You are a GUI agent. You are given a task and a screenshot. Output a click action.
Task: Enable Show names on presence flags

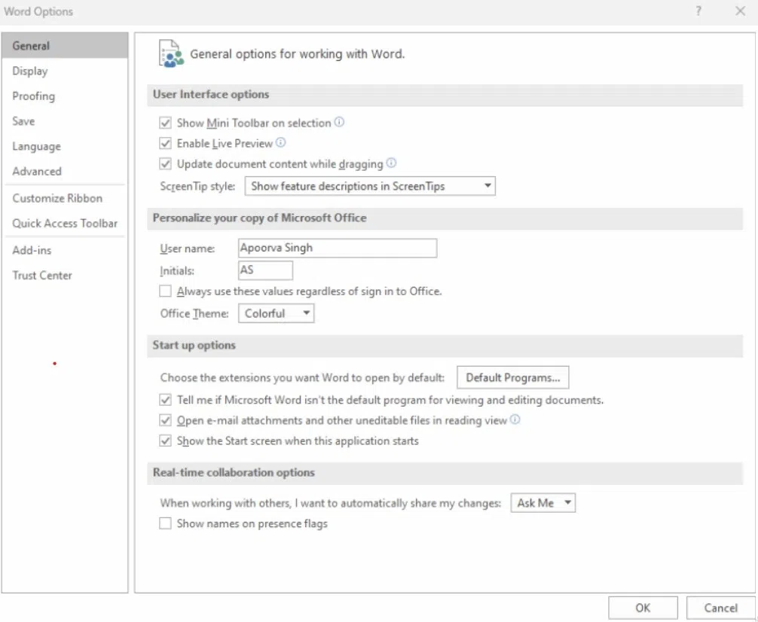coord(165,523)
